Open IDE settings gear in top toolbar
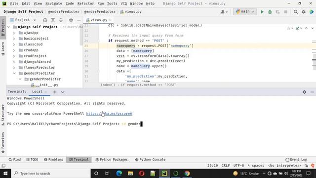316x178 pixels. click(304, 12)
